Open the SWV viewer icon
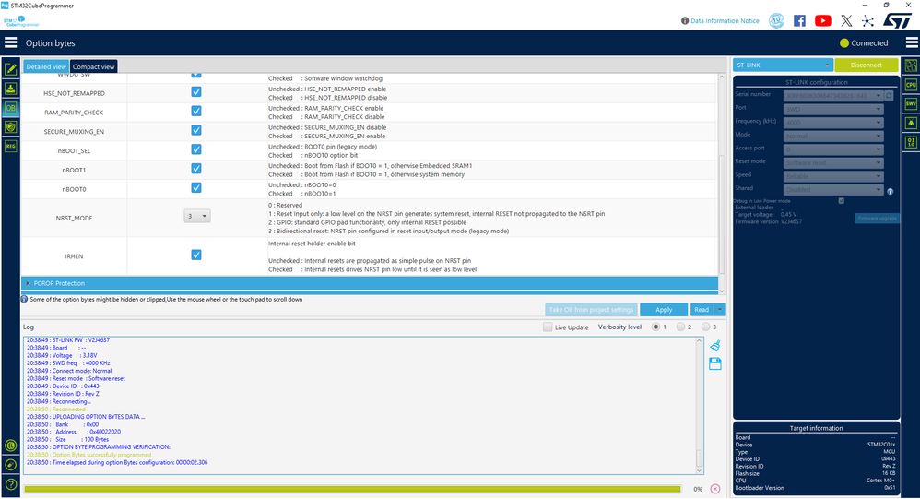The height and width of the screenshot is (499, 920). tap(911, 104)
